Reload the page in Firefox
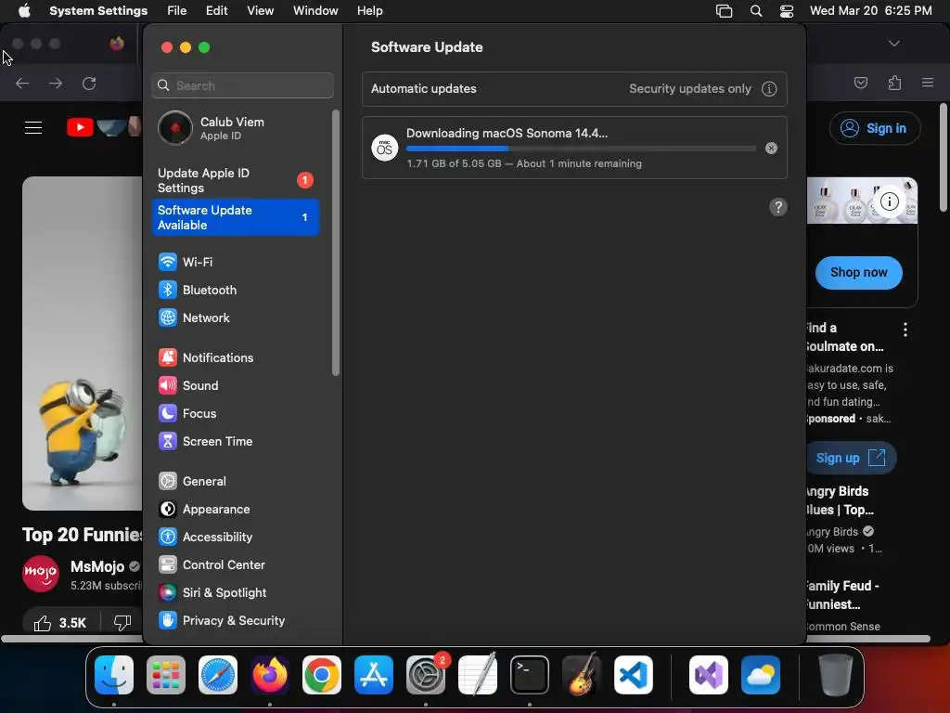 click(89, 84)
